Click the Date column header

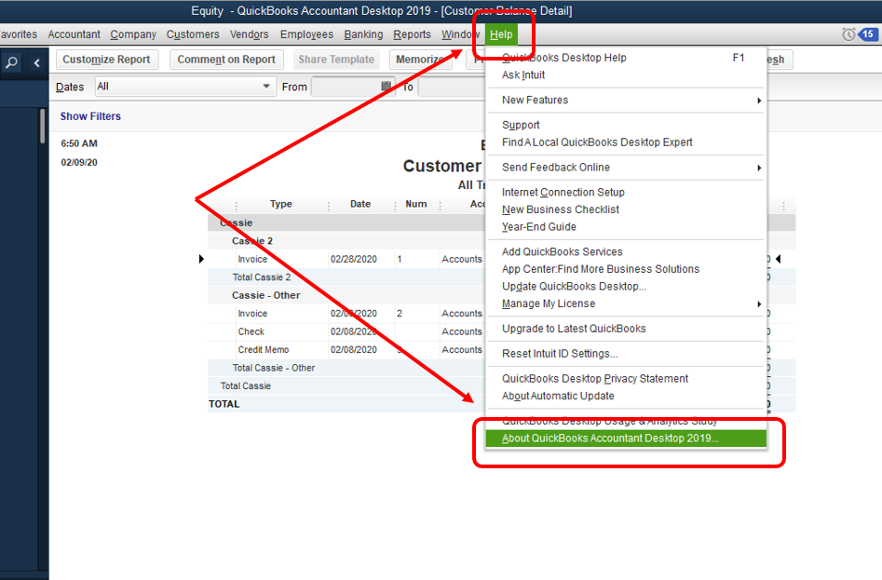coord(360,204)
